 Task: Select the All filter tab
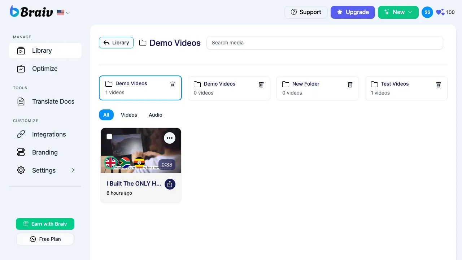[106, 115]
